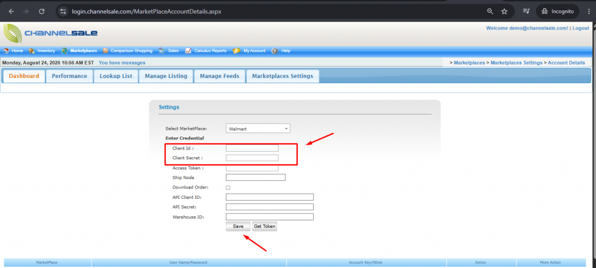The height and width of the screenshot is (268, 596).
Task: Click the browser address bar URL
Action: [x=147, y=12]
